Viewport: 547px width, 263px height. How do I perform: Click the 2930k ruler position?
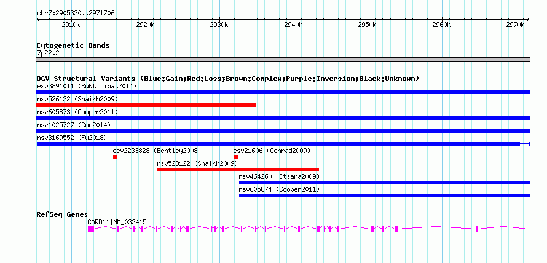click(219, 25)
